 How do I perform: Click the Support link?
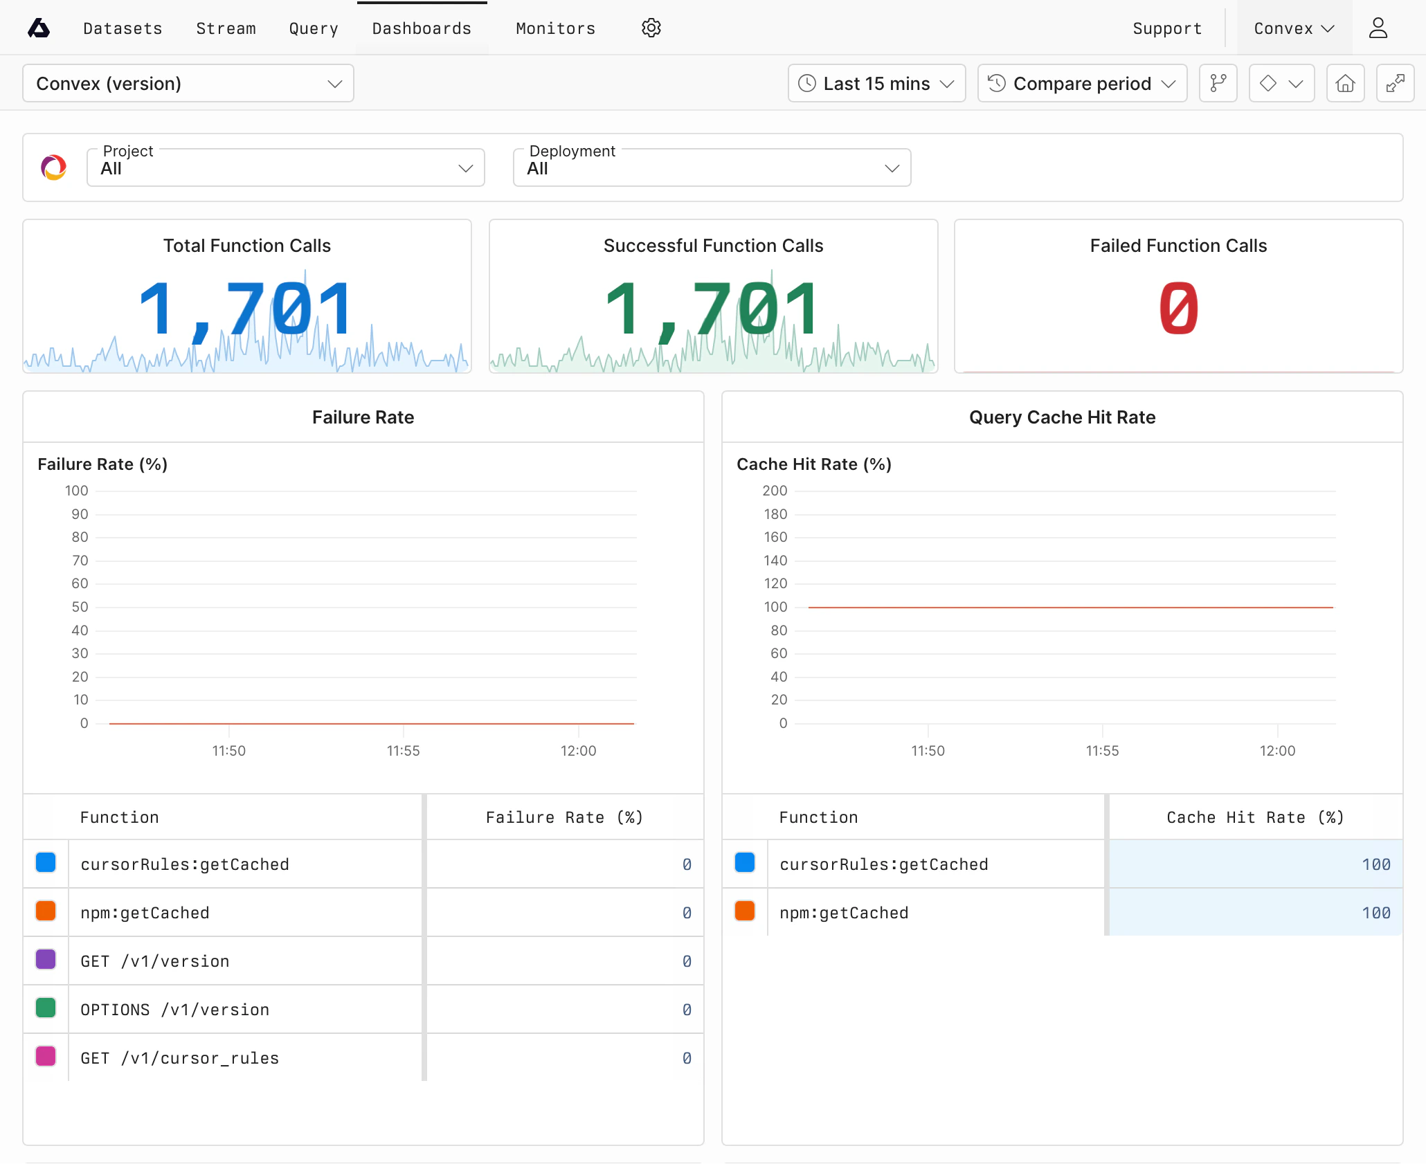[x=1167, y=28]
